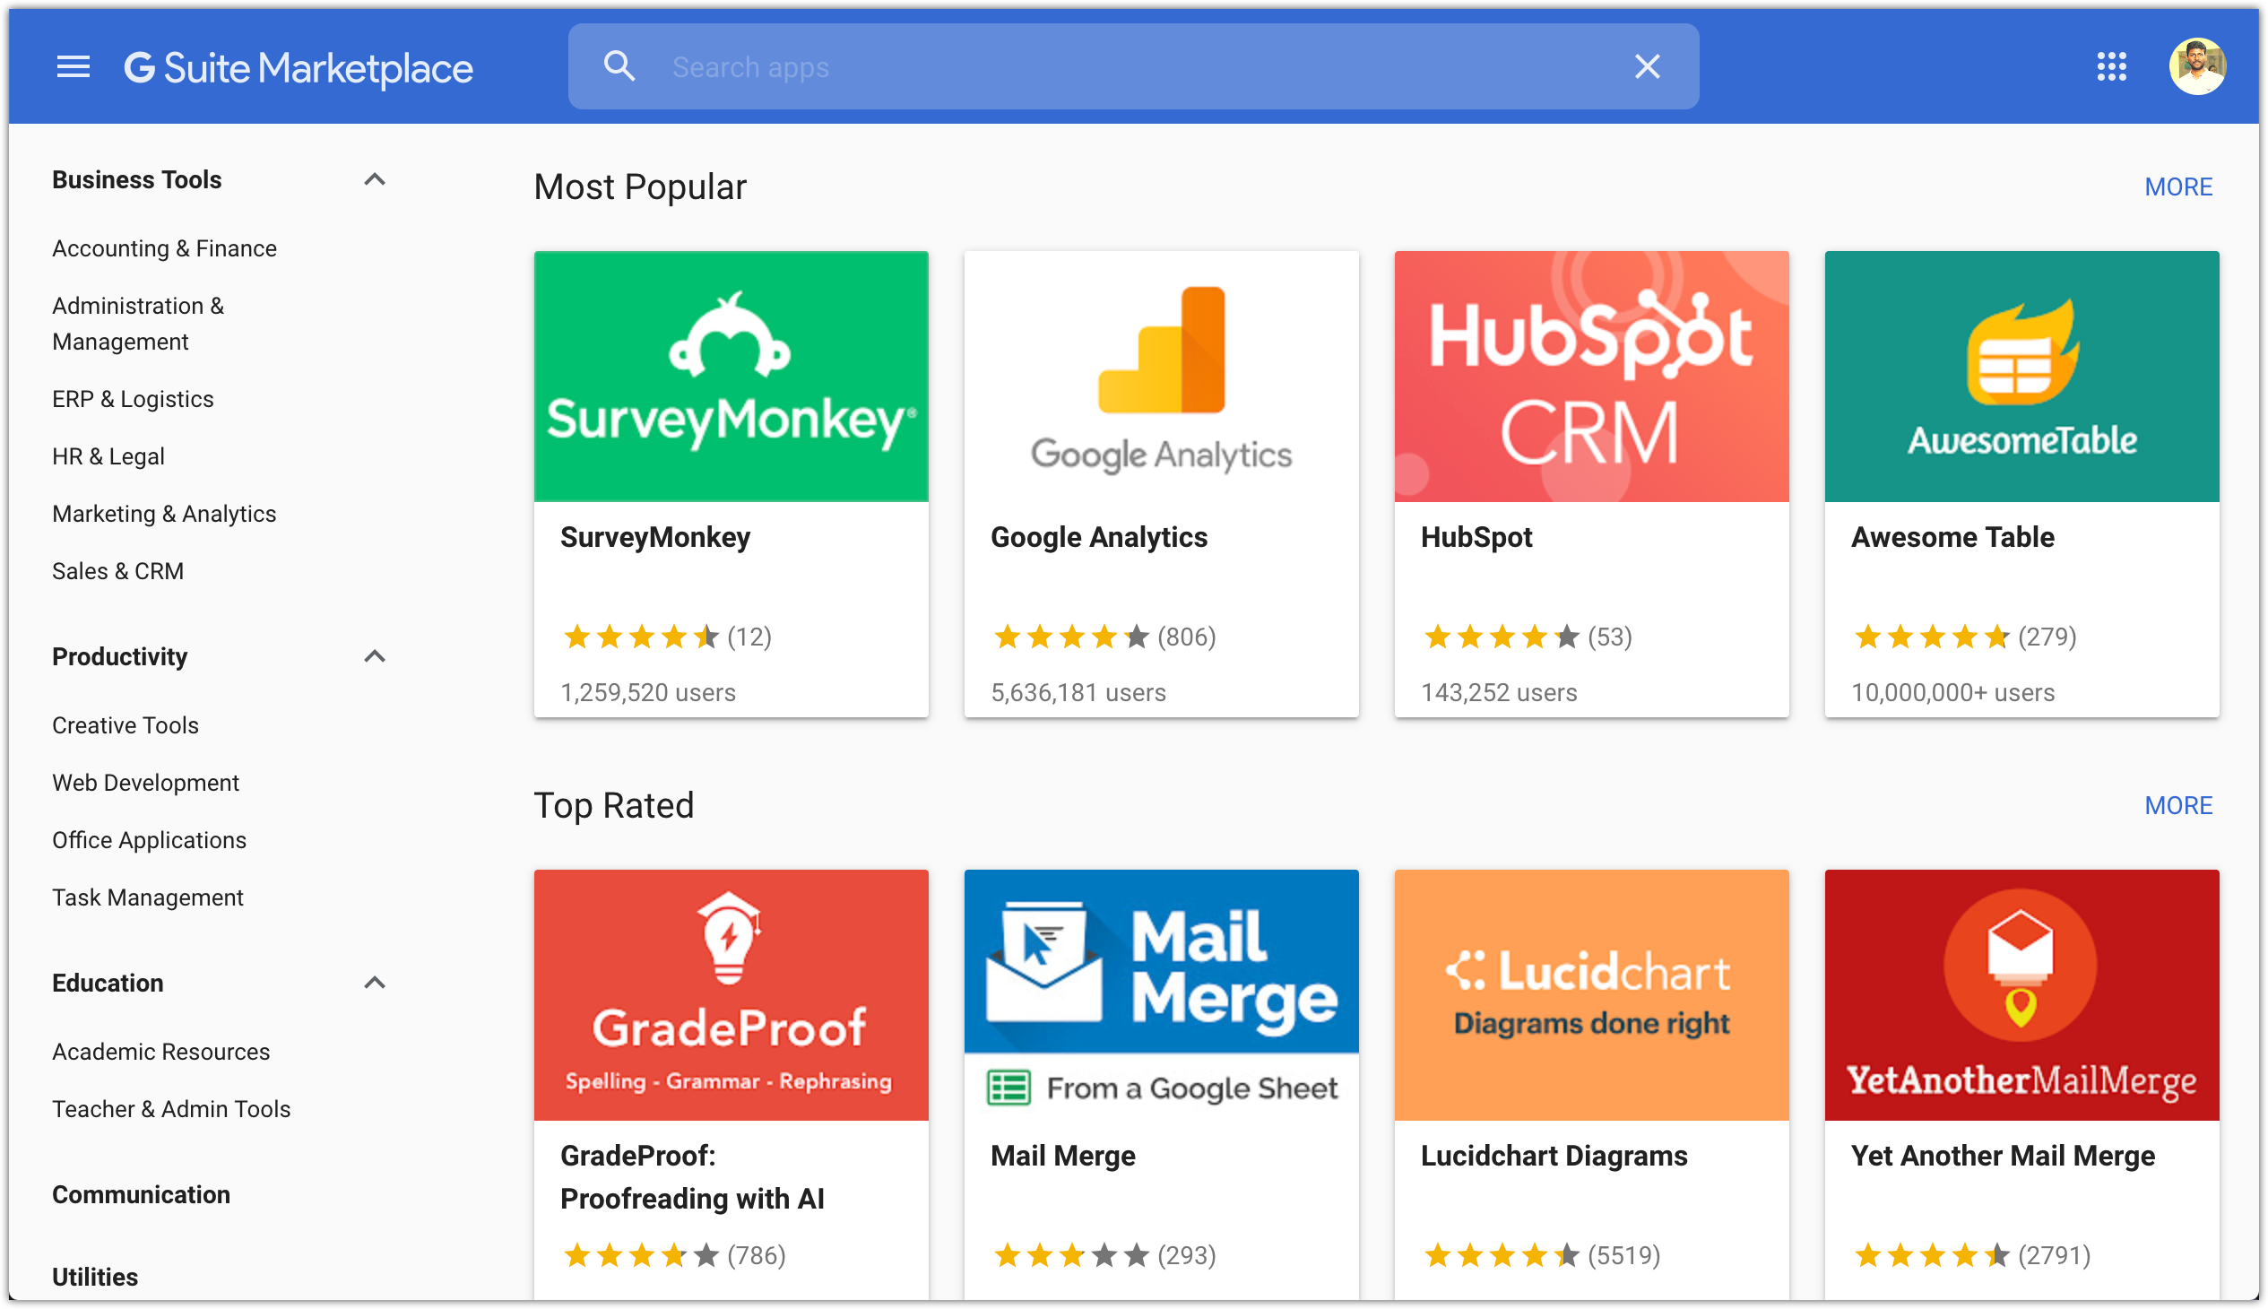Open Accounting & Finance category
Image resolution: width=2268 pixels, height=1309 pixels.
(165, 249)
